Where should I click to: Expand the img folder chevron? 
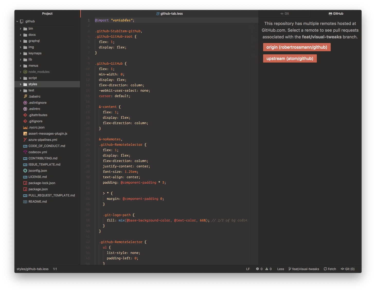(21, 47)
